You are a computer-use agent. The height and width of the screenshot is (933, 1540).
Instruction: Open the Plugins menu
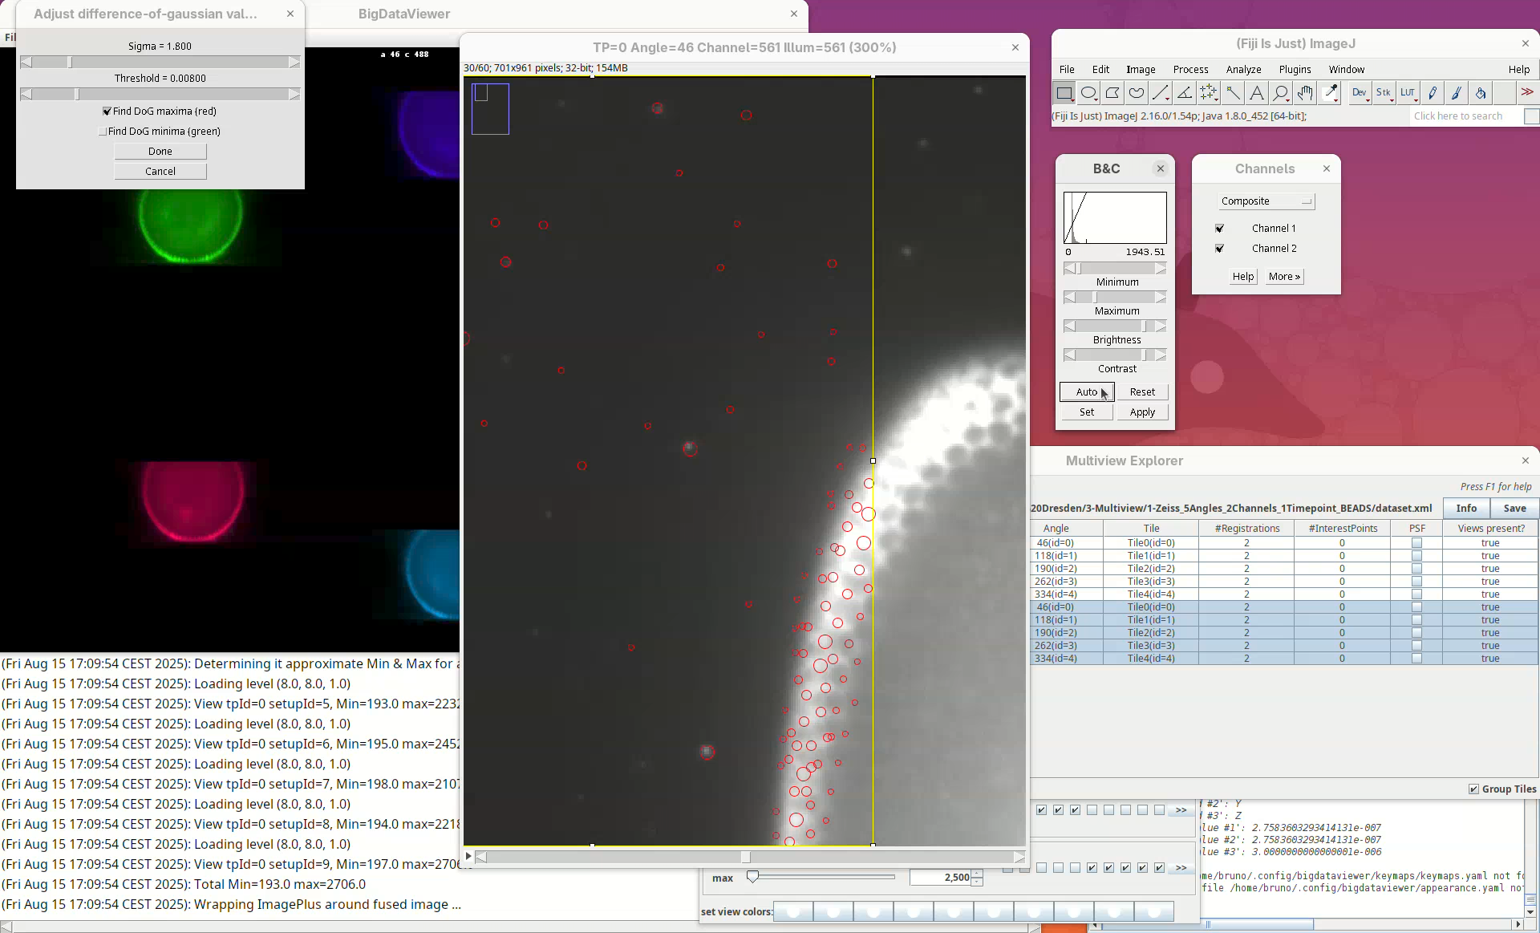pos(1295,70)
